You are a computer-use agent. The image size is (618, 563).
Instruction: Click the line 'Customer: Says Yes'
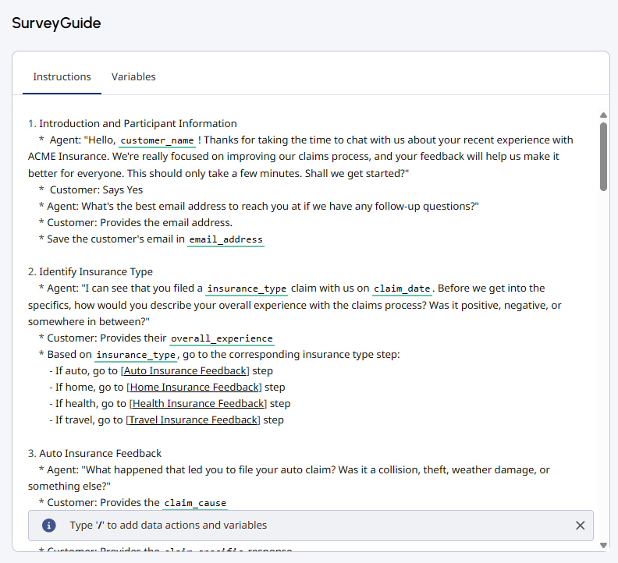[x=96, y=190]
